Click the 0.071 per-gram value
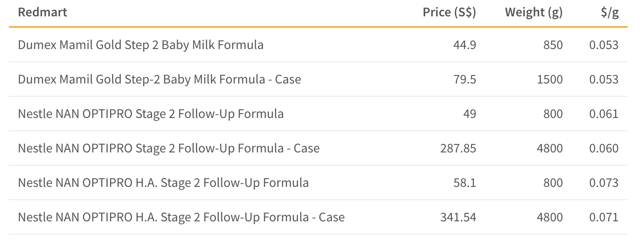 click(604, 217)
